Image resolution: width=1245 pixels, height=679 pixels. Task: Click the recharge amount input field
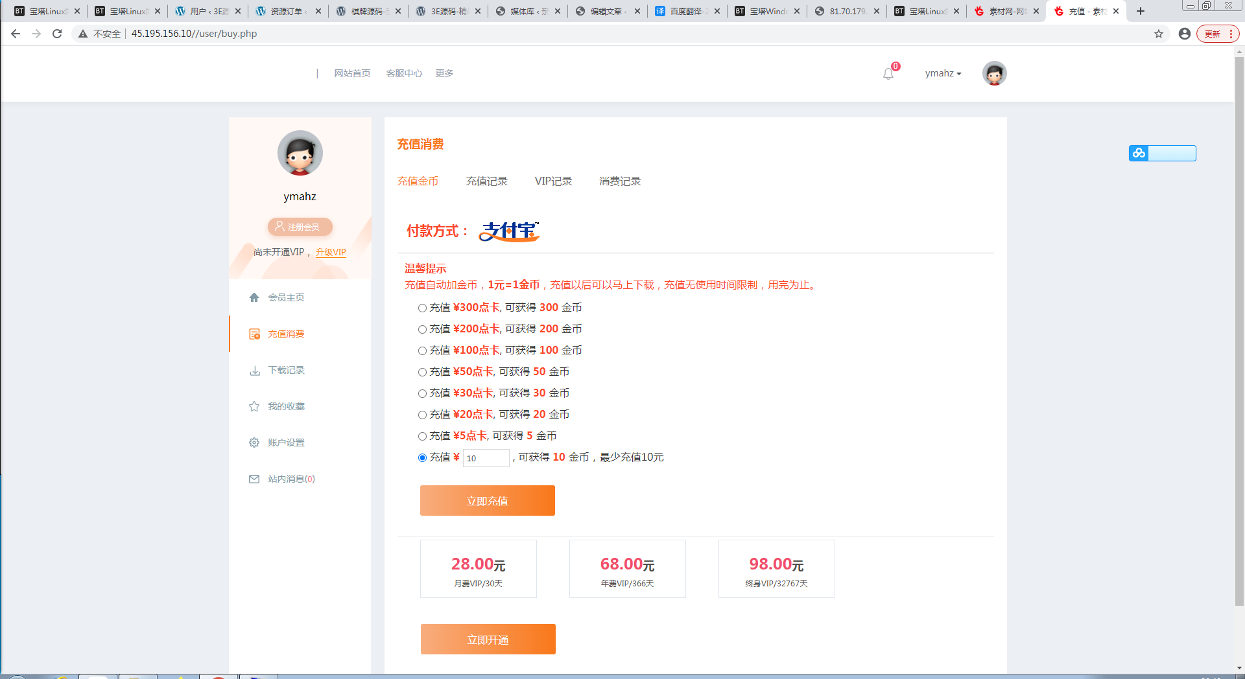pyautogui.click(x=486, y=457)
